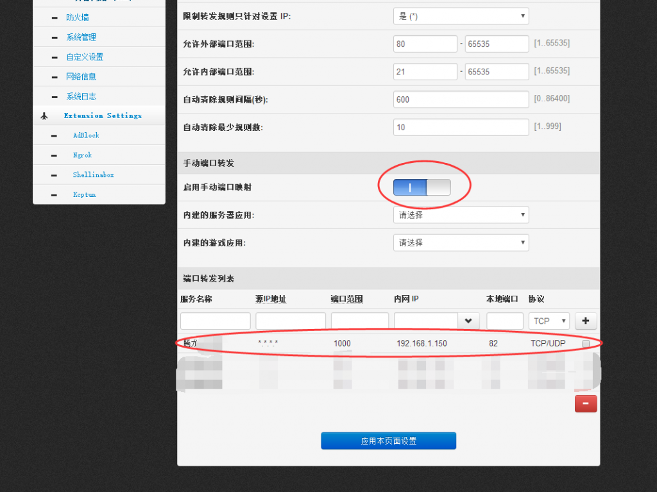Click the red minus icon to delete rule
The image size is (657, 492).
click(585, 403)
